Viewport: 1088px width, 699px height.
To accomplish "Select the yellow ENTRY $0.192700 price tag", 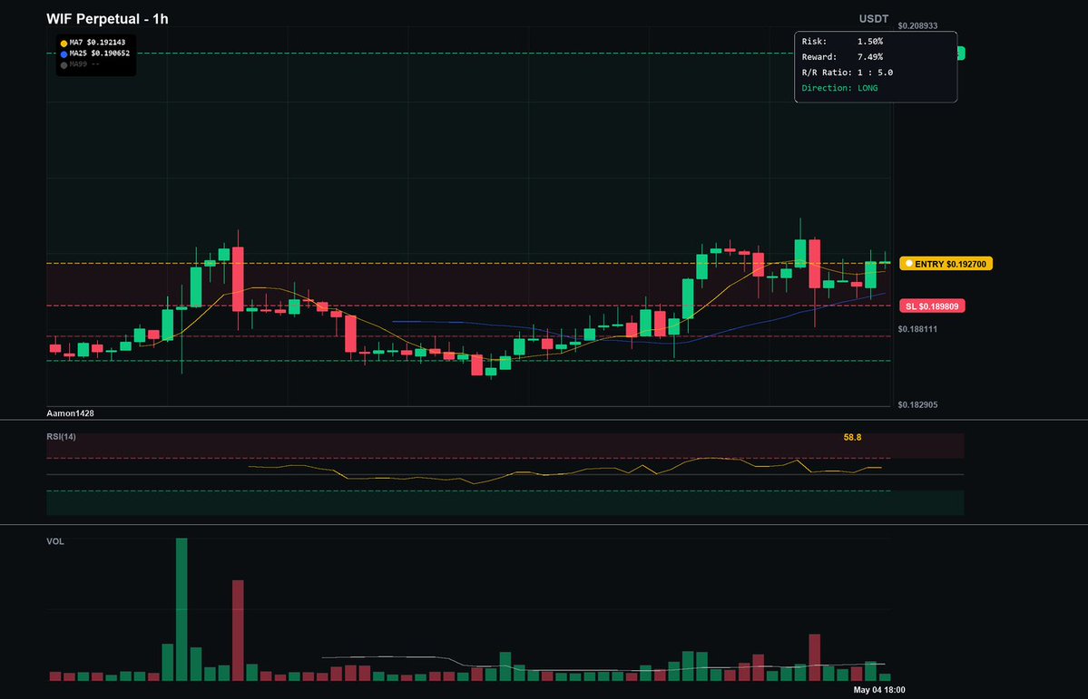I will [946, 264].
